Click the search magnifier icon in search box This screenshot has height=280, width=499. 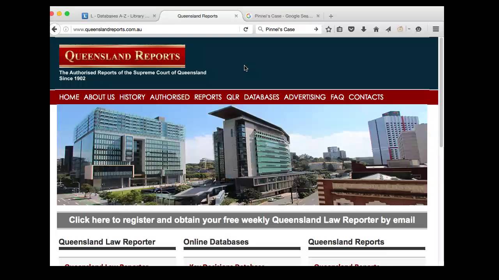coord(260,29)
